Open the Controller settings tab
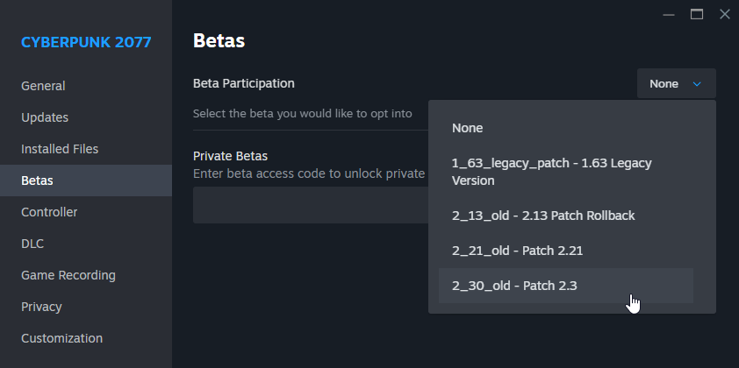This screenshot has height=368, width=739. [x=49, y=212]
